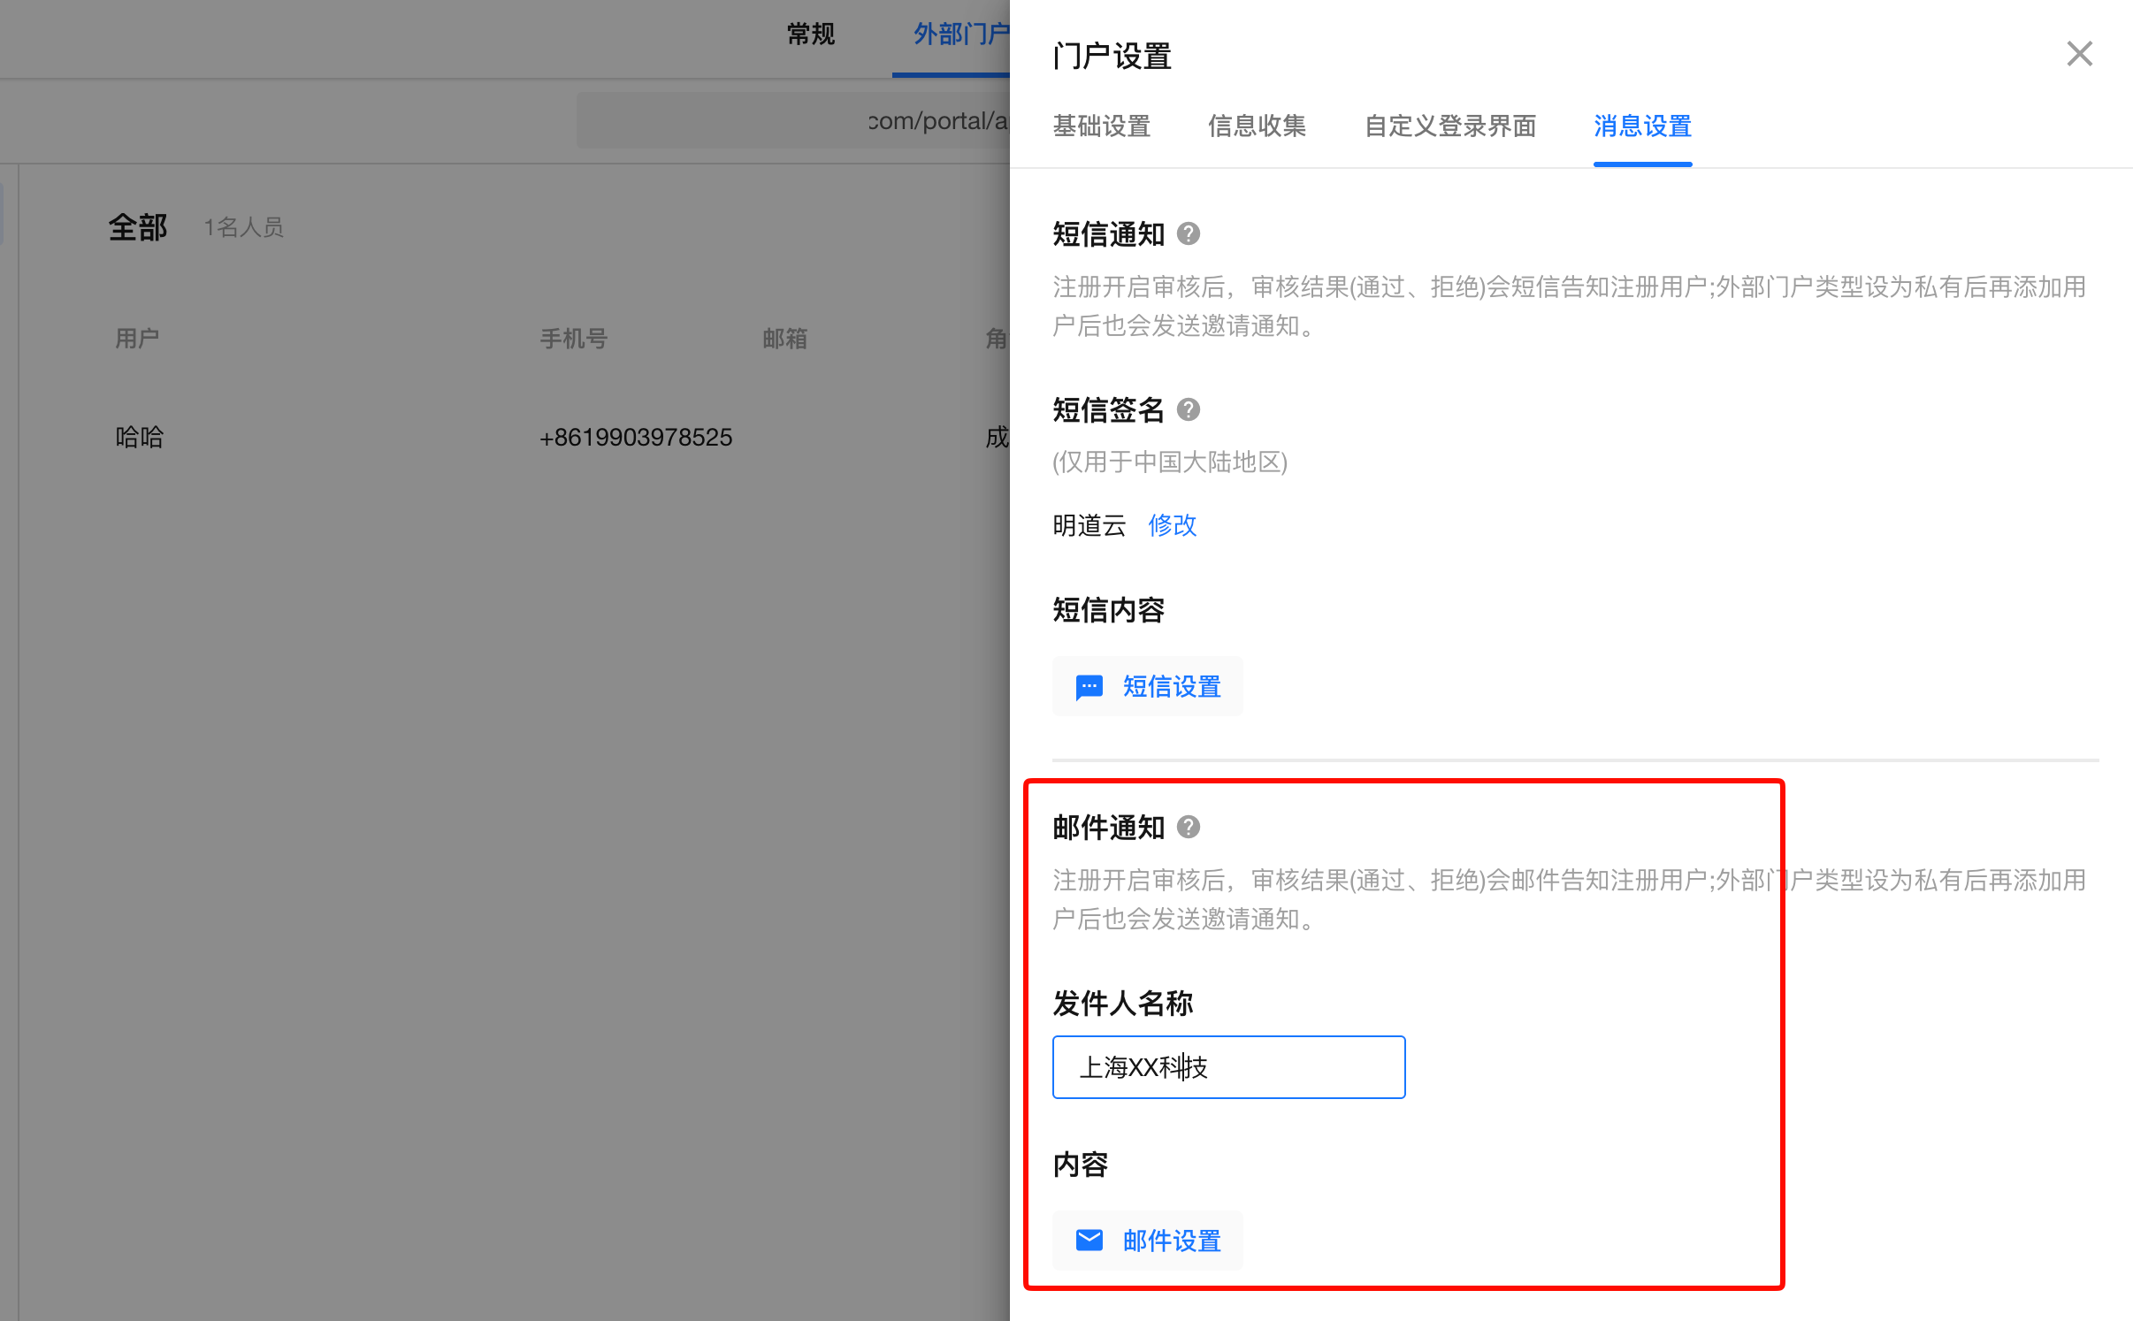The image size is (2133, 1321).
Task: Click the phone number +8619903978525
Action: [x=636, y=438]
